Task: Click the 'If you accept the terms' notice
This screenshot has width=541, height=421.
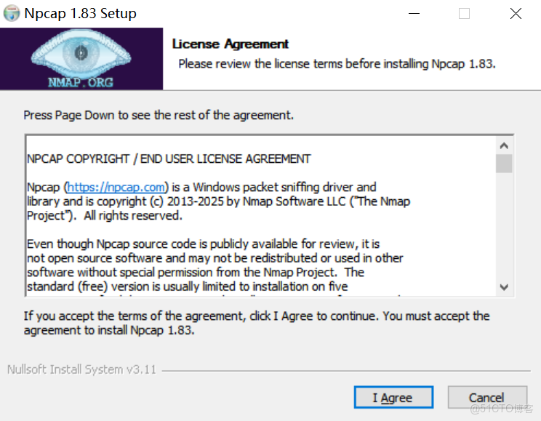Action: [x=256, y=322]
